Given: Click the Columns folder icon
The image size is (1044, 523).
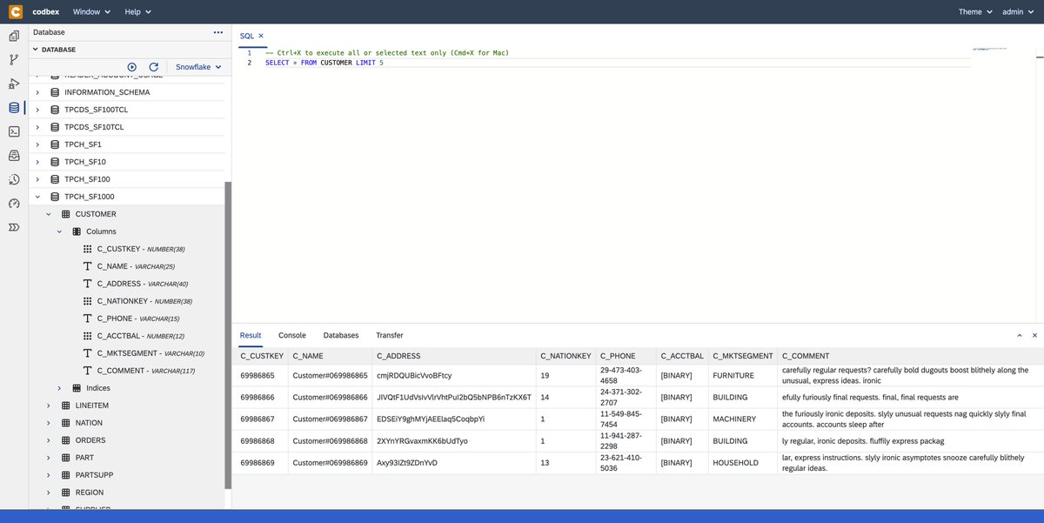Looking at the screenshot, I should pyautogui.click(x=77, y=231).
